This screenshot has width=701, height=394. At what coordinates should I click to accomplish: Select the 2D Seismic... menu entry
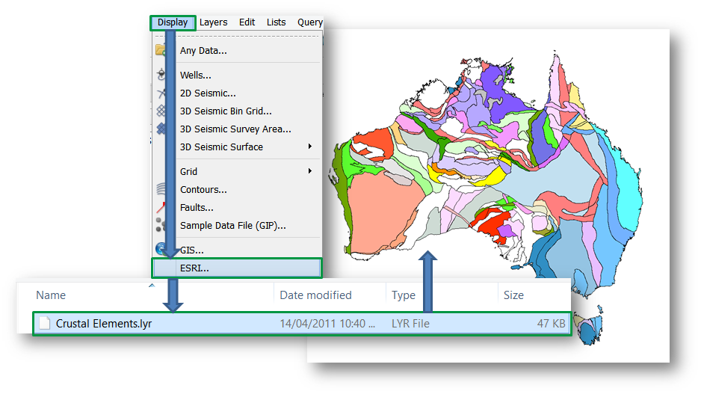click(x=208, y=93)
